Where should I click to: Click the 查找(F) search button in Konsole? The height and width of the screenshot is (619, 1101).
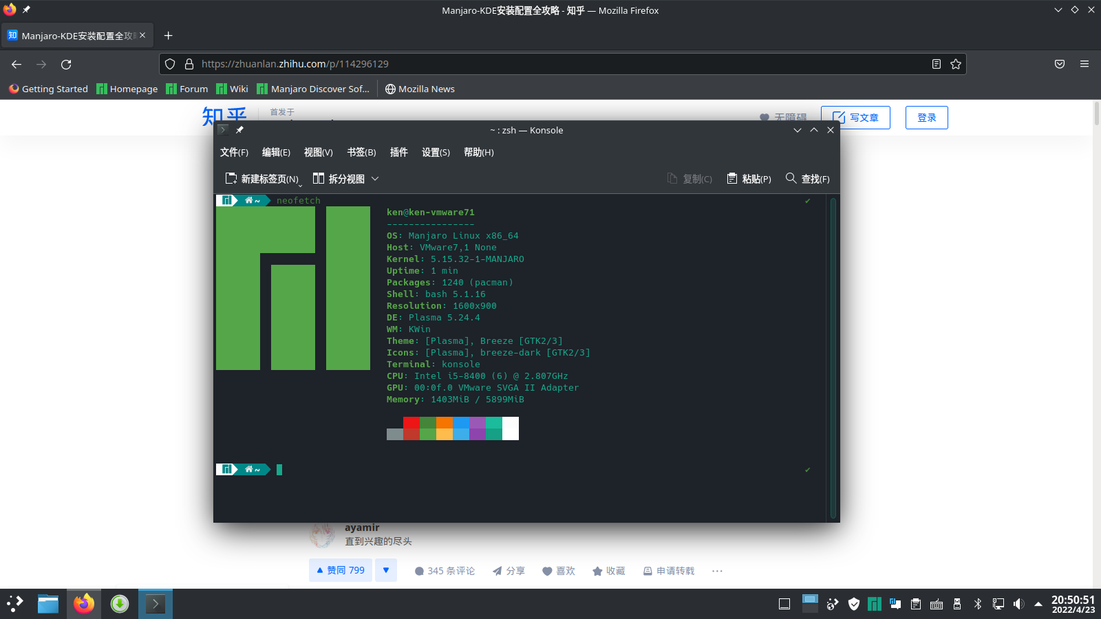(808, 179)
